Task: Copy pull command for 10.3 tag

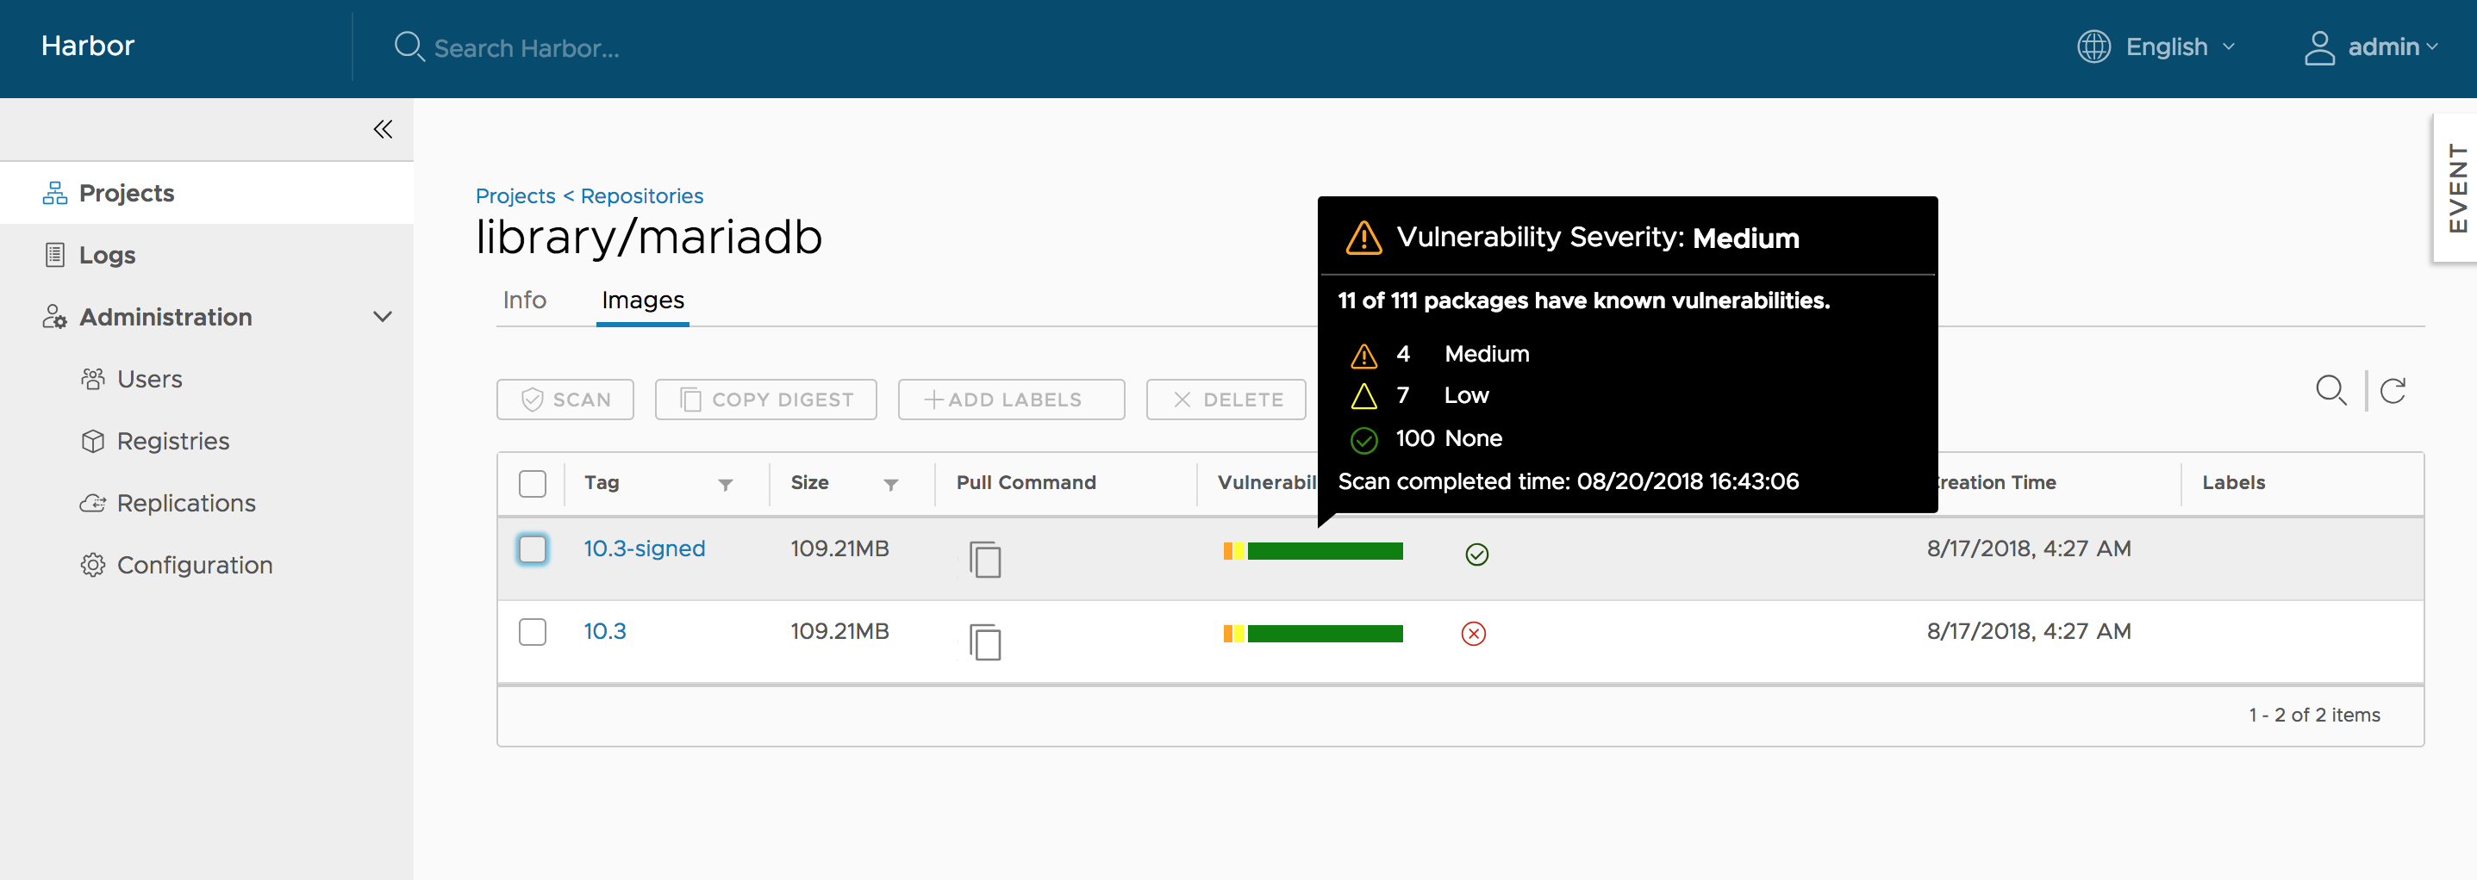Action: pyautogui.click(x=984, y=641)
